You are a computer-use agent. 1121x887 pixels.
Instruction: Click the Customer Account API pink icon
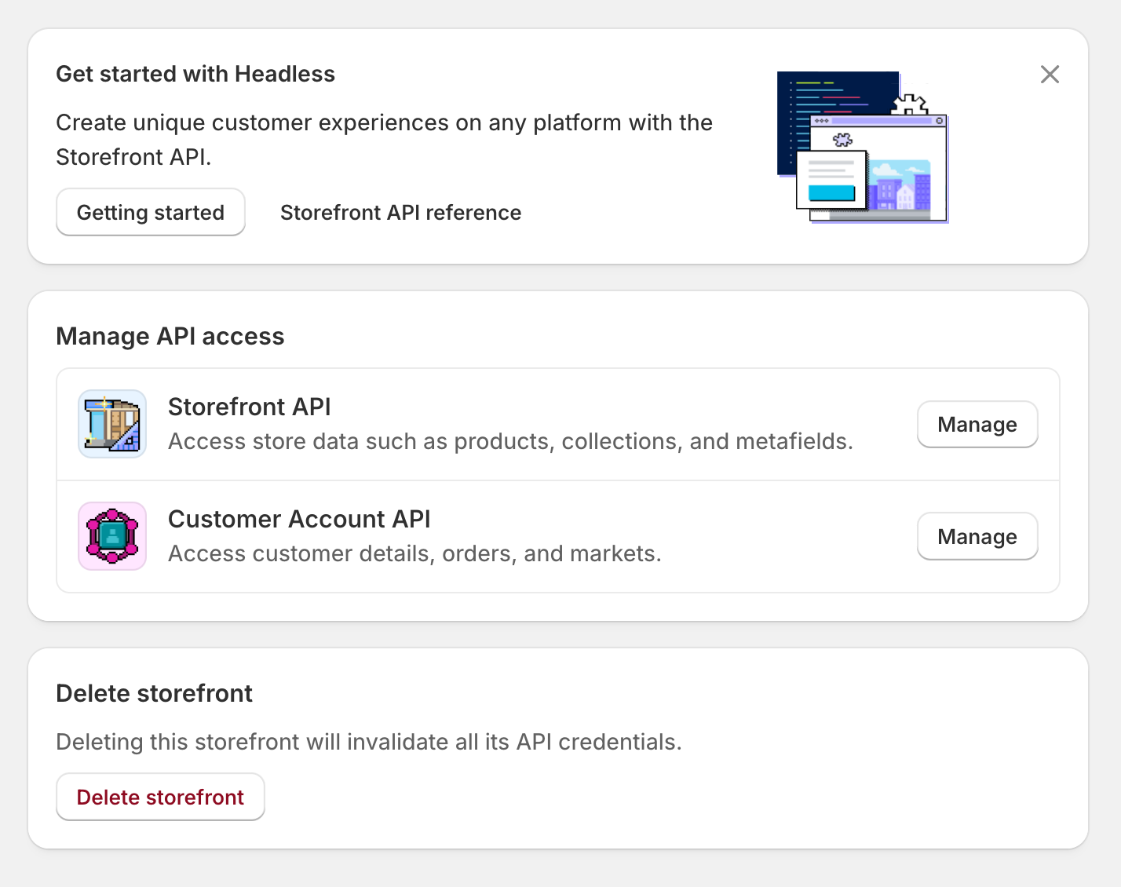pyautogui.click(x=112, y=536)
